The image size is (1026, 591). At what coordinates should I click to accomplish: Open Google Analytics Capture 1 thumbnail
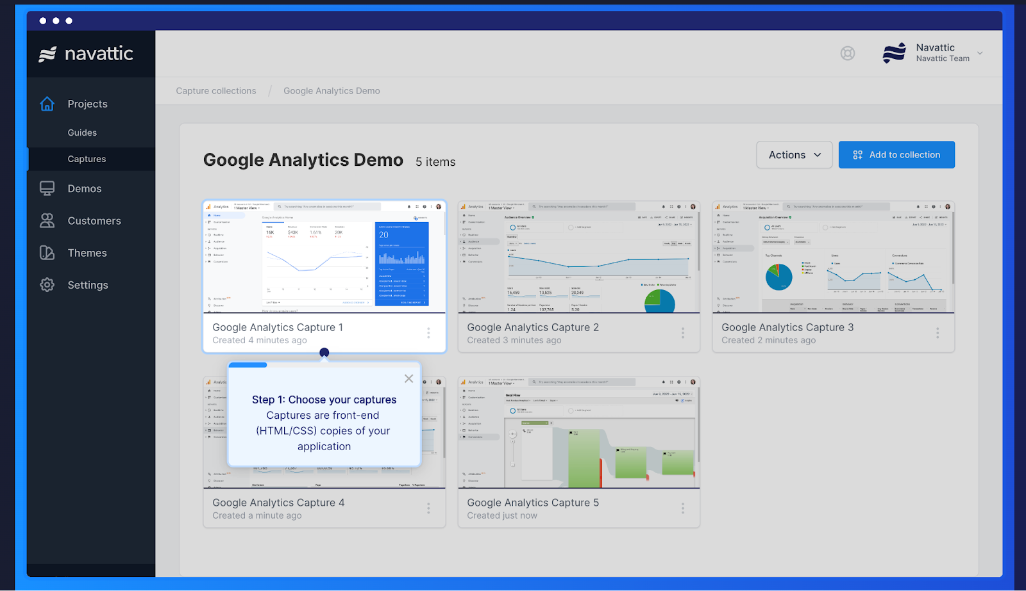pos(324,257)
